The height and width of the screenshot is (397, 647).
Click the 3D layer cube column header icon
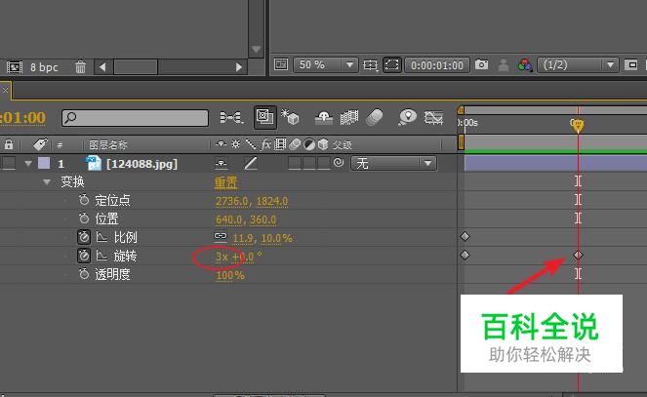point(323,144)
